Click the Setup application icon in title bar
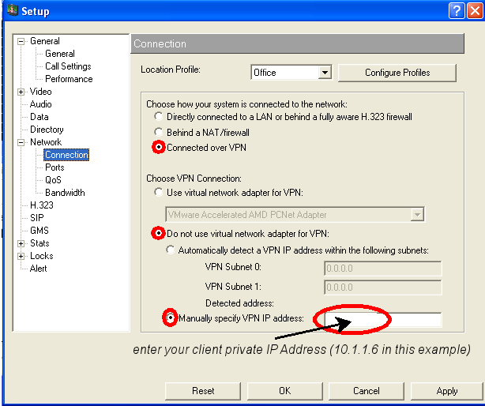This screenshot has width=485, height=406. tap(13, 10)
